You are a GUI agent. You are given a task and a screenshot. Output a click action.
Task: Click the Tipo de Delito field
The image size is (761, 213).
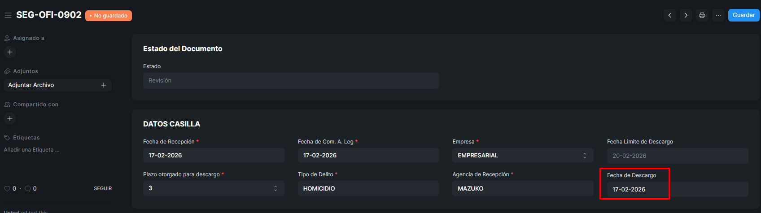tap(368, 188)
